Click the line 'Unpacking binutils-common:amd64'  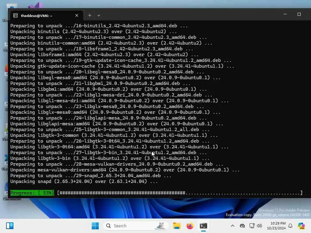click(111, 43)
